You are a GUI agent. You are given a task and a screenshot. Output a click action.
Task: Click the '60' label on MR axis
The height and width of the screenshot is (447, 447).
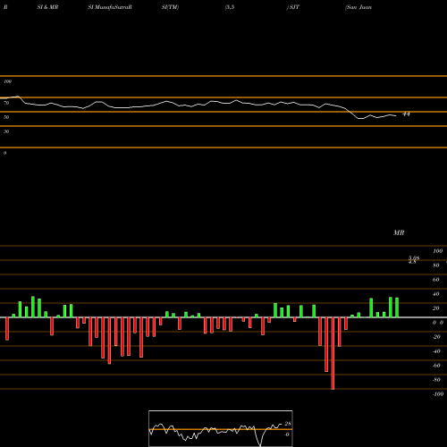436,280
